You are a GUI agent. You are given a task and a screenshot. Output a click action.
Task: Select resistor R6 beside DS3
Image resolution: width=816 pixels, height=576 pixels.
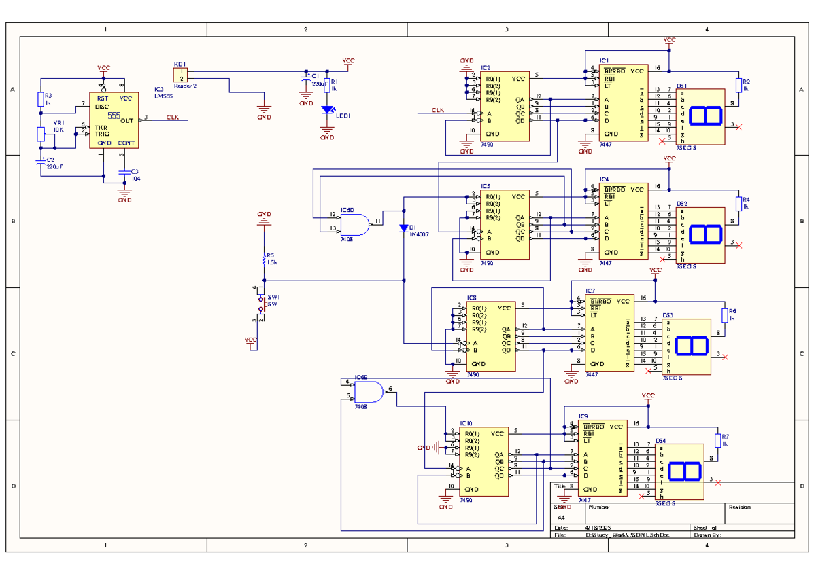click(x=725, y=315)
